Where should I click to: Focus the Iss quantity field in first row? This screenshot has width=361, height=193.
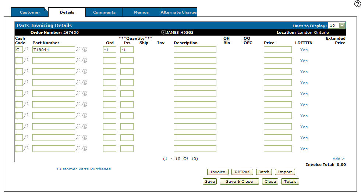[x=127, y=50]
